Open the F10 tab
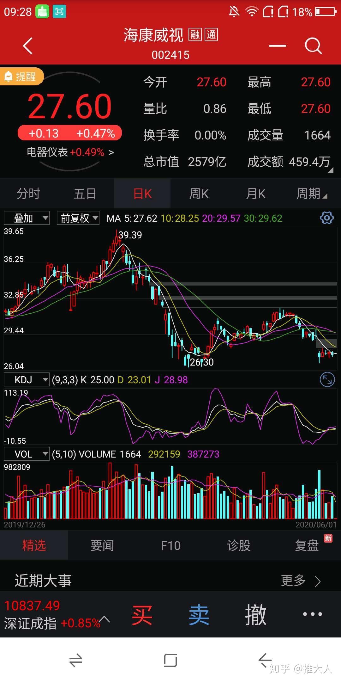 click(x=170, y=546)
